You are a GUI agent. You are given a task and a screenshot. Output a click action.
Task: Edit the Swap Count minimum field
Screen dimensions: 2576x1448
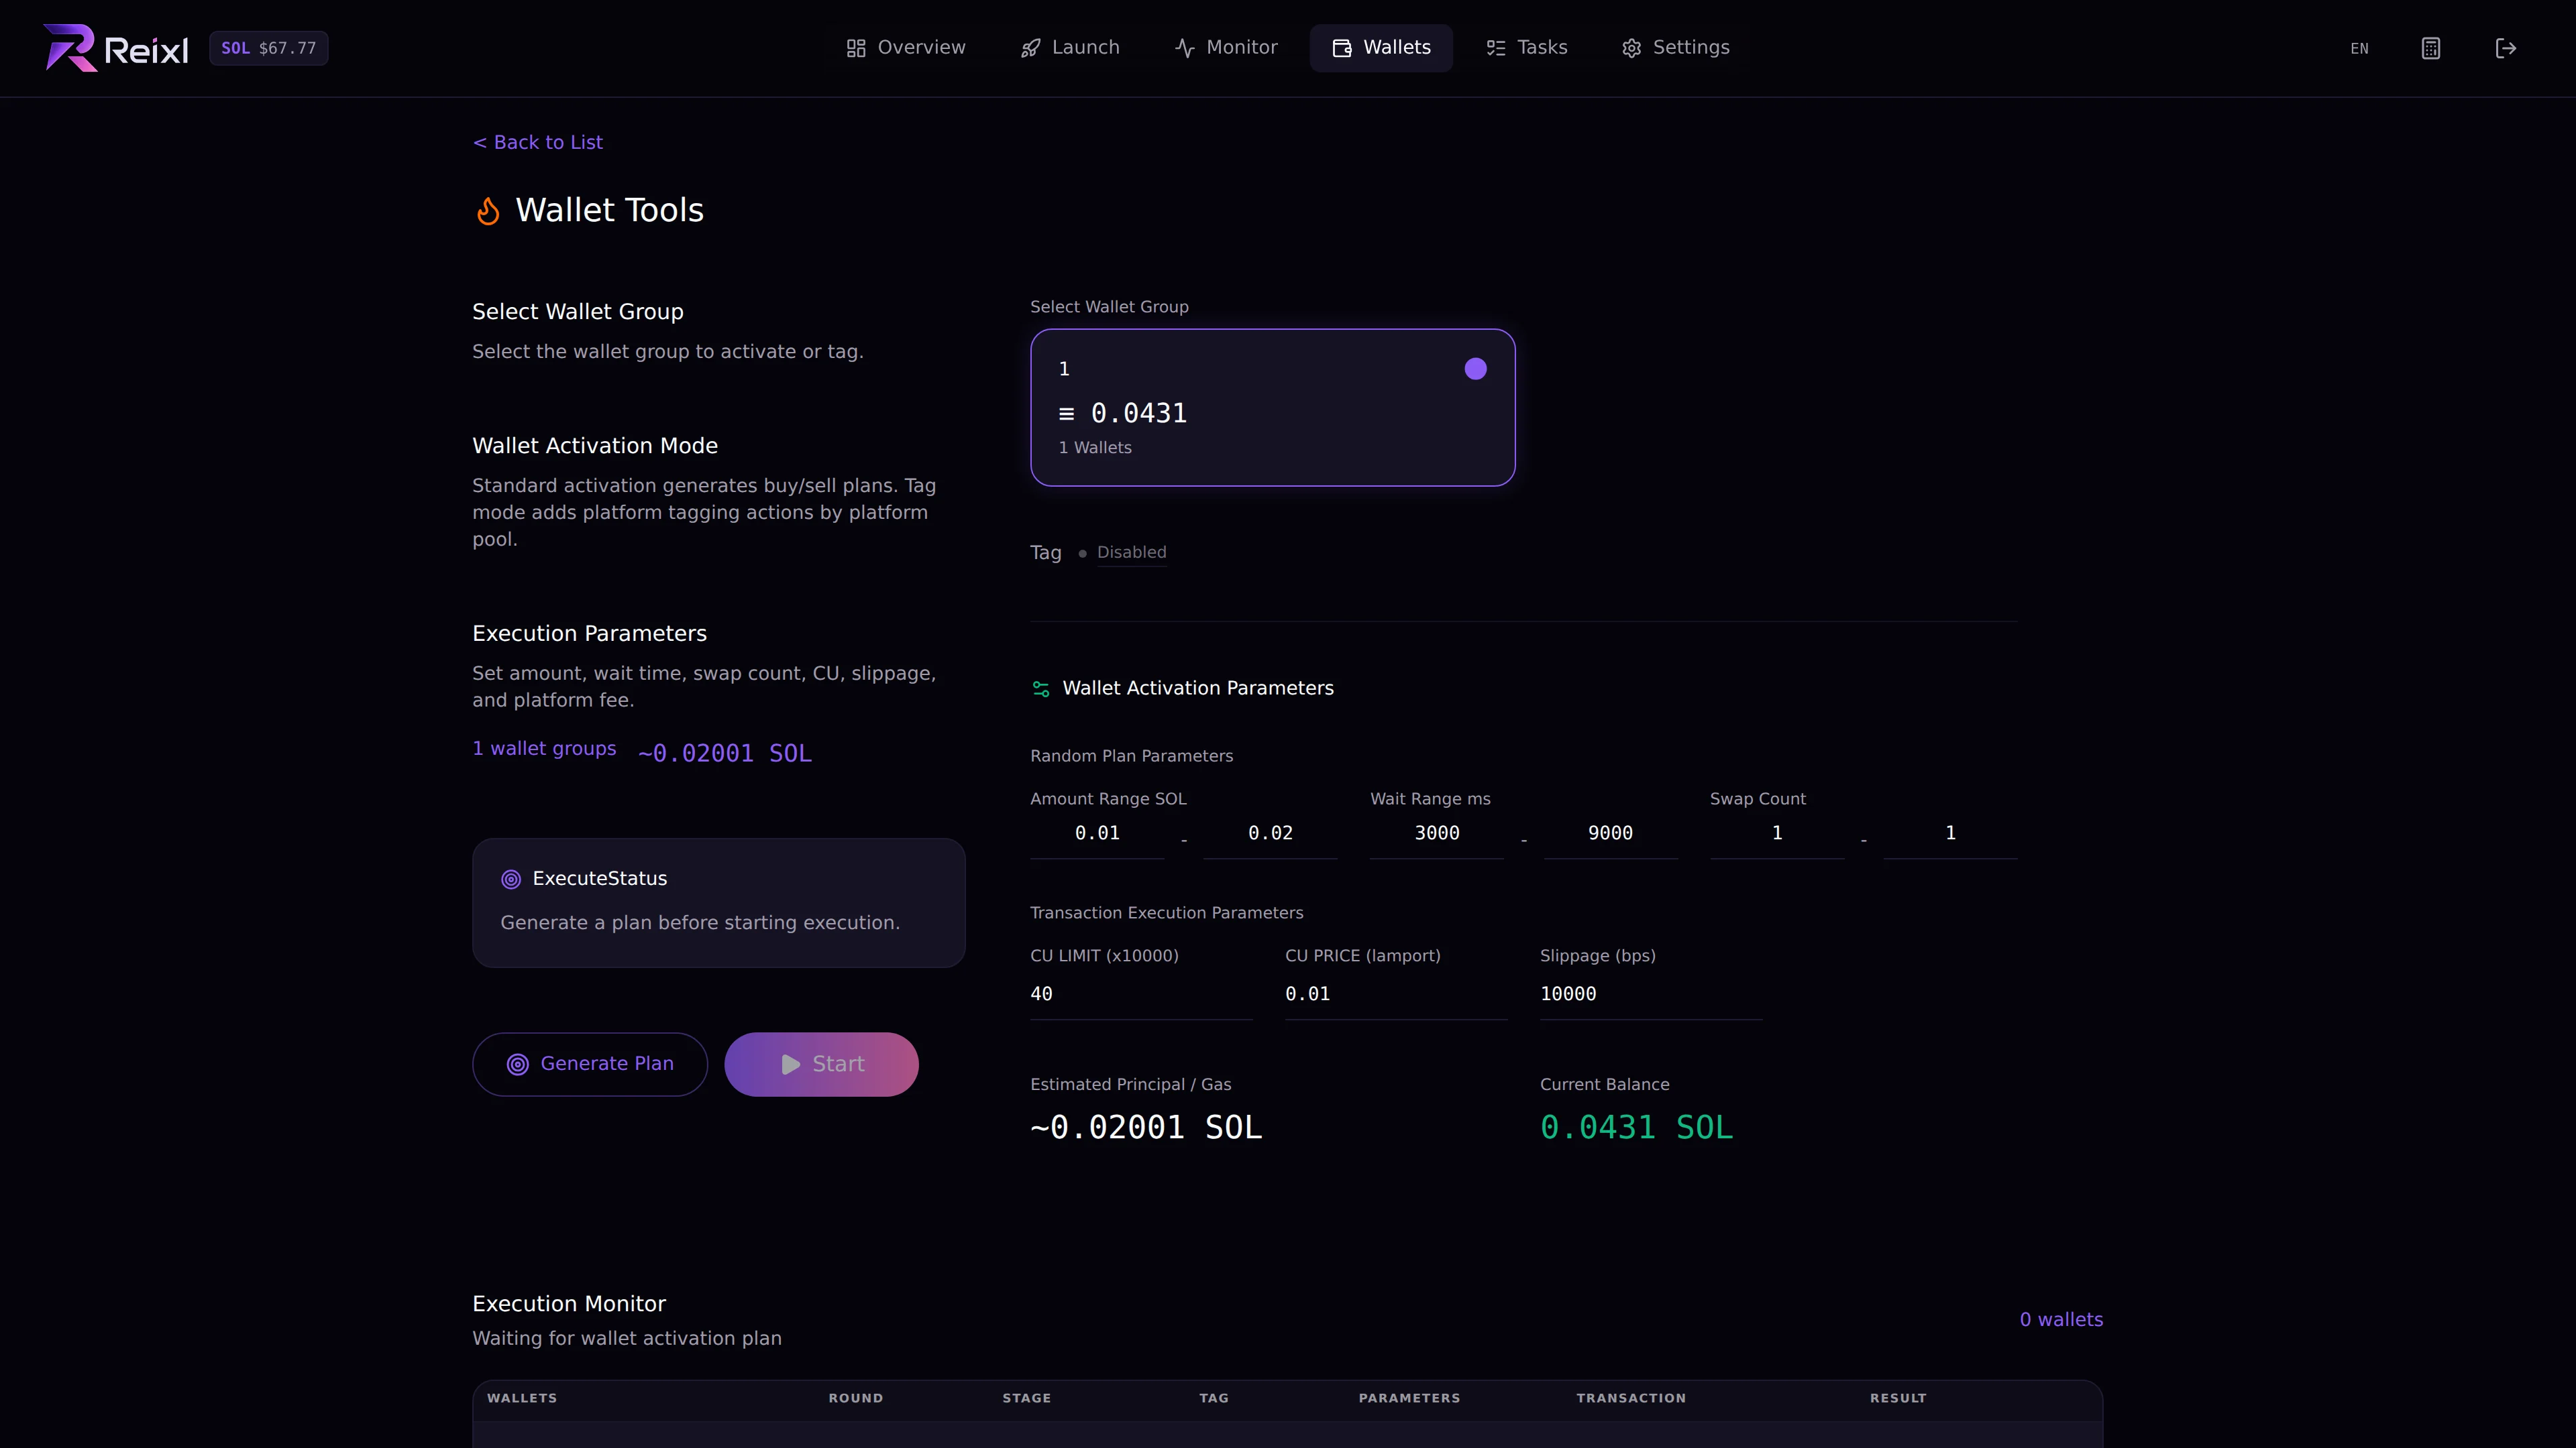pos(1777,833)
